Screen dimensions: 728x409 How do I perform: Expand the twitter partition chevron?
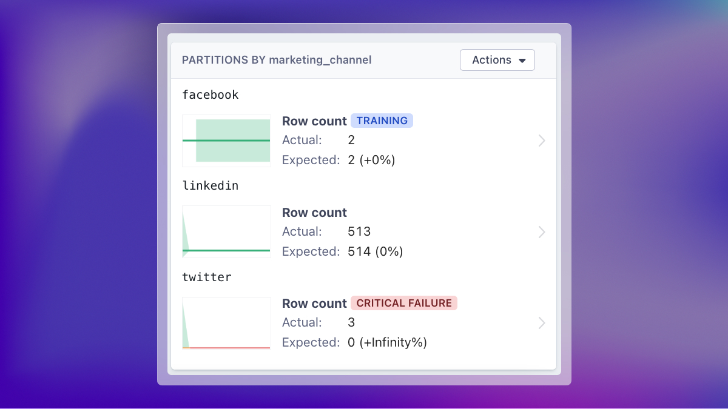click(x=542, y=323)
